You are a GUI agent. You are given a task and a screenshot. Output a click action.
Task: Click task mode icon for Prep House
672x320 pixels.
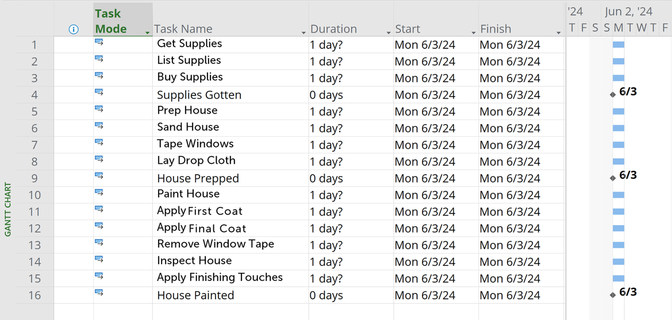click(99, 109)
